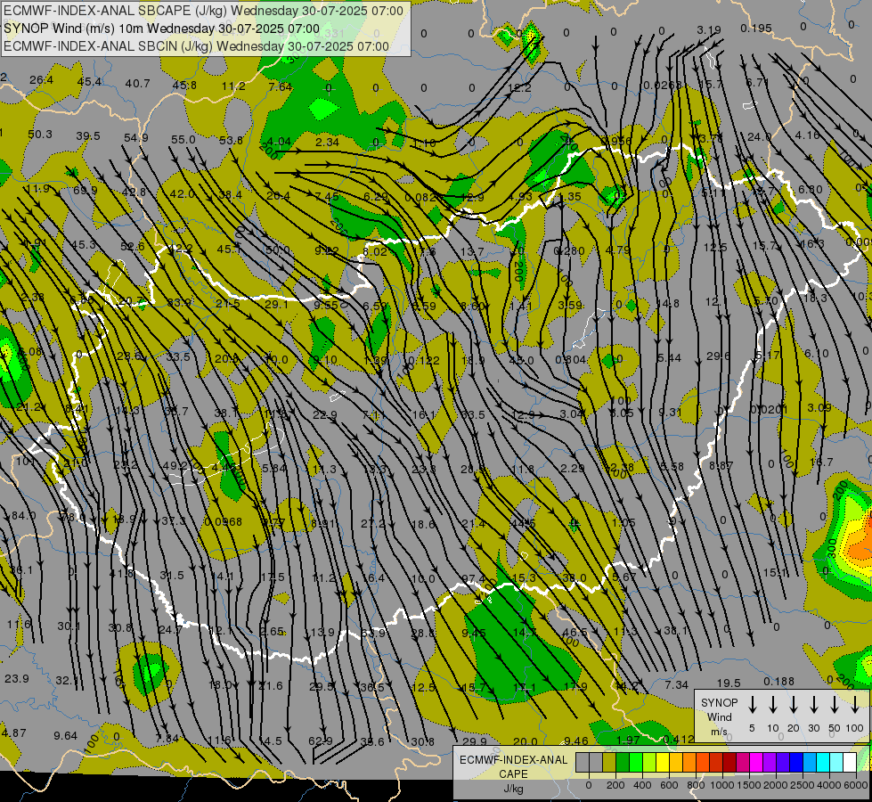The width and height of the screenshot is (872, 802).
Task: Click the 2500 tick label in CAPE legend
Action: 803,785
